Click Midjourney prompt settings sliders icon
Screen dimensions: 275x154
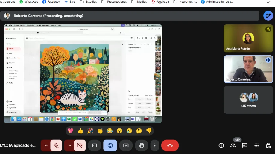132,38
